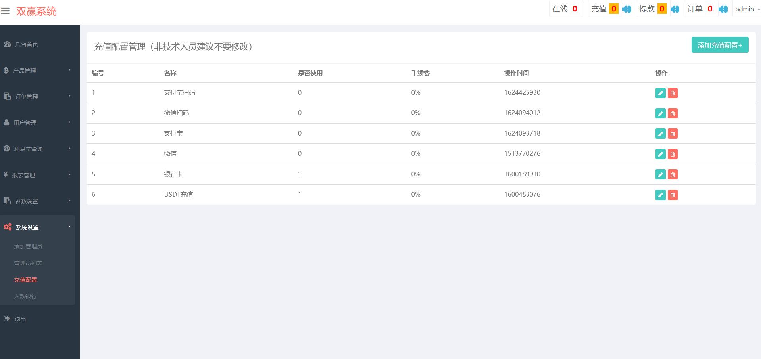Click the 操作时间 column header
This screenshot has height=359, width=761.
click(x=516, y=73)
